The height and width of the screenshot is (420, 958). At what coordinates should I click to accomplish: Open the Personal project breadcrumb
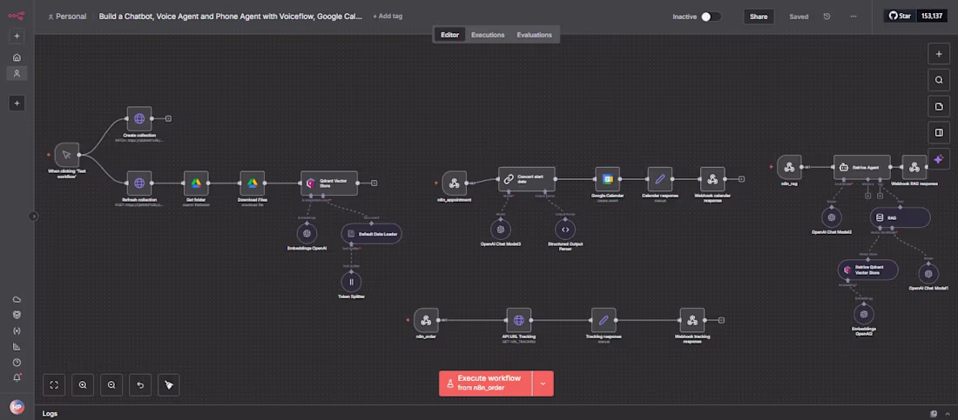tap(67, 17)
